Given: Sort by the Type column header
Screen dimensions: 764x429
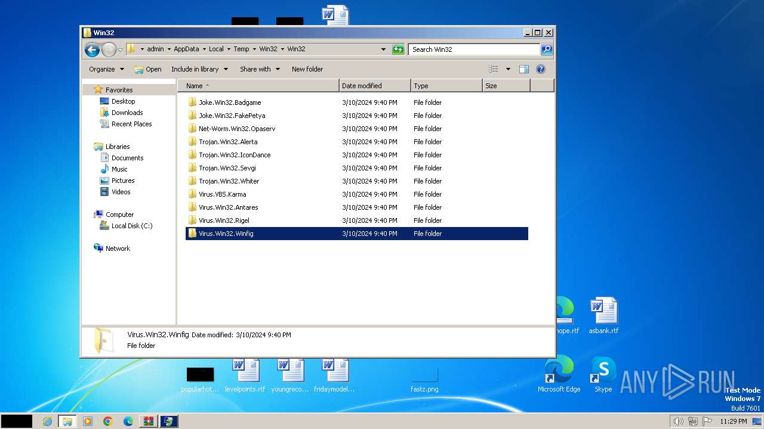Looking at the screenshot, I should (x=446, y=86).
